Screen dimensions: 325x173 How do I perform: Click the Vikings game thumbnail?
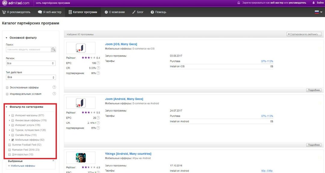[81, 158]
